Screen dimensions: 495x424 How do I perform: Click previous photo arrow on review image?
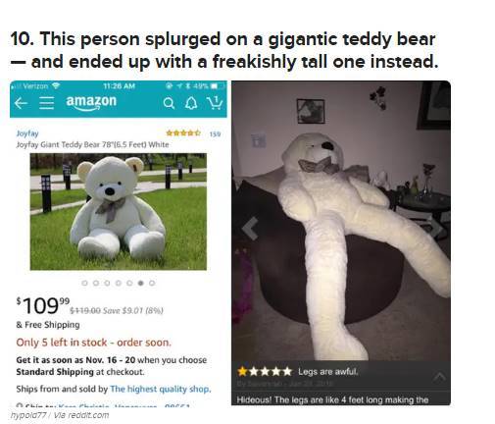tap(250, 228)
